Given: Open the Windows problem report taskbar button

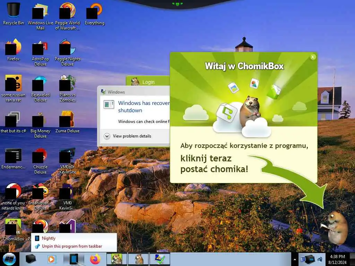Looking at the screenshot, I should point(160,259).
